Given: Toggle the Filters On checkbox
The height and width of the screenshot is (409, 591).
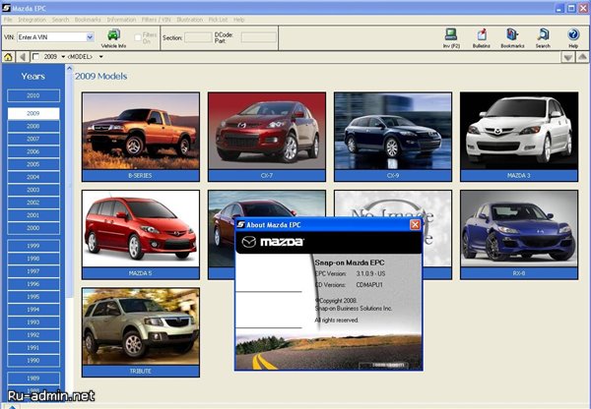Looking at the screenshot, I should point(138,37).
